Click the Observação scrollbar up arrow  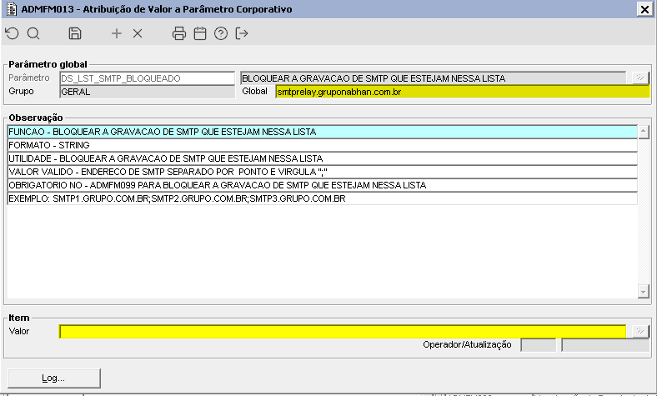point(643,132)
